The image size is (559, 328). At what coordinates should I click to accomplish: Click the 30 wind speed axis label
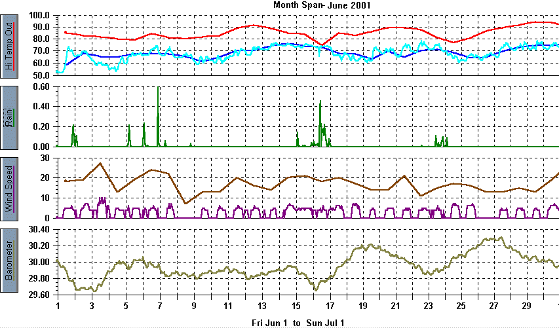[x=45, y=158]
